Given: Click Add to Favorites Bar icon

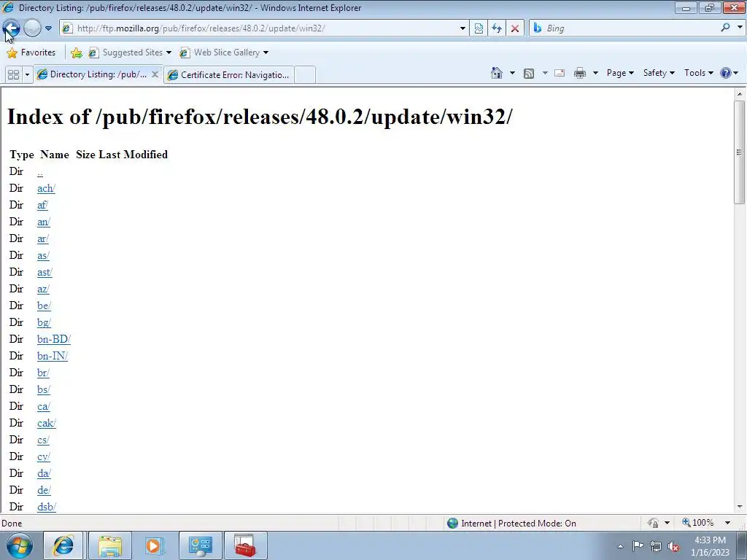Looking at the screenshot, I should 76,52.
